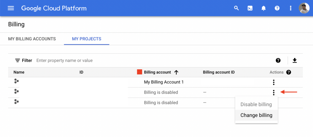Viewport: 313px width, 137px height.
Task: Activate Cloud Shell terminal icon
Action: [x=250, y=8]
